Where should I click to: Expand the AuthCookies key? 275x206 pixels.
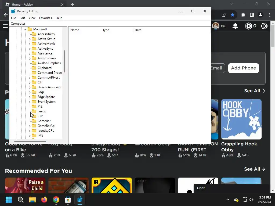coord(30,58)
